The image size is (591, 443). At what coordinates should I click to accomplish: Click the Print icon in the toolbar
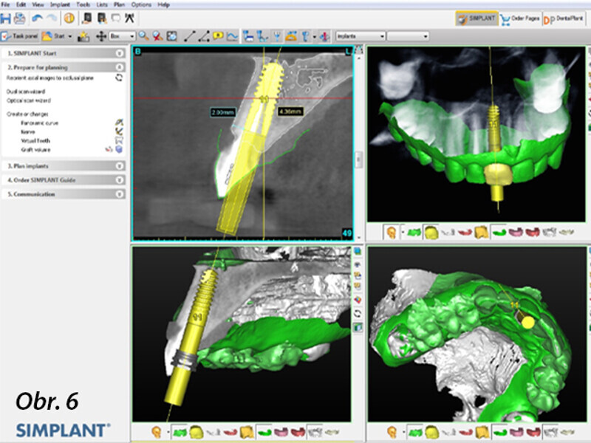pos(19,18)
